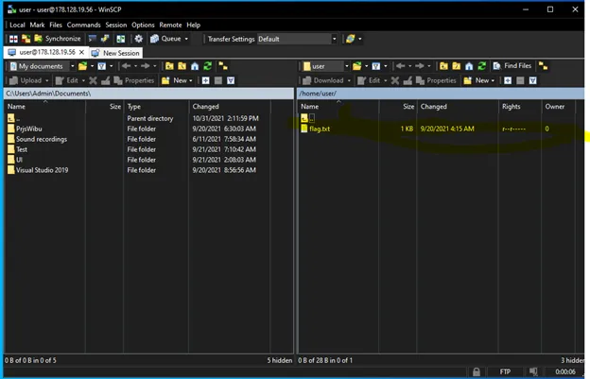Screen dimensions: 590x379
Task: Open the remote parent directory icon
Action: pyautogui.click(x=442, y=66)
